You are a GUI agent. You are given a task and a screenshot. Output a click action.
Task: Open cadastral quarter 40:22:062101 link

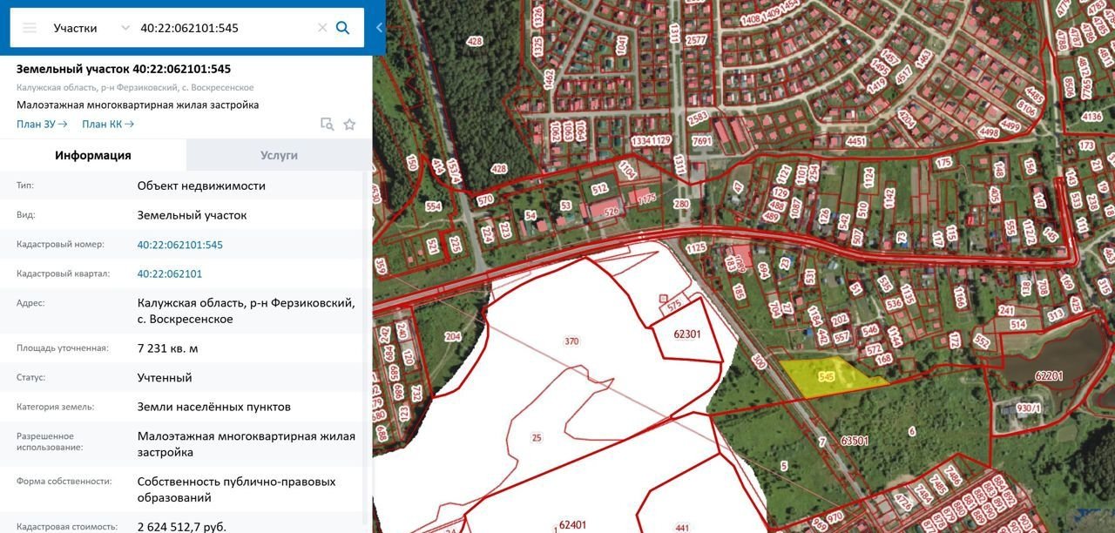coord(170,273)
